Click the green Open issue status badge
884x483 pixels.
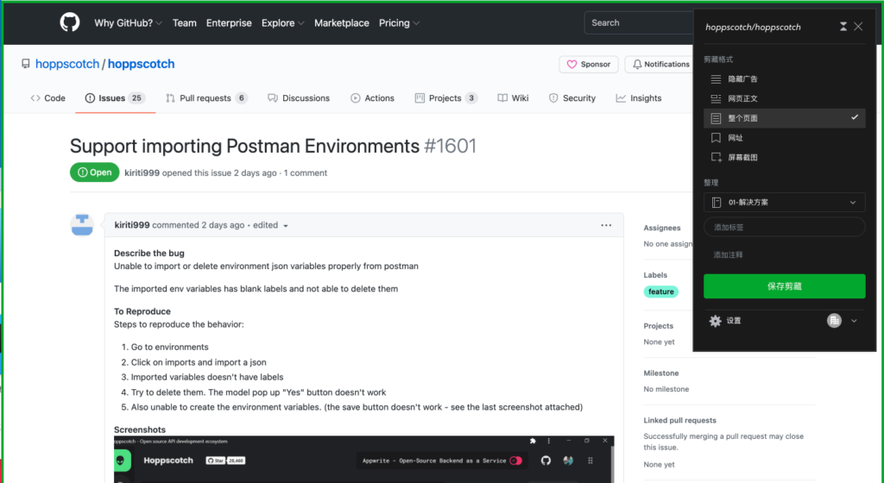(95, 172)
